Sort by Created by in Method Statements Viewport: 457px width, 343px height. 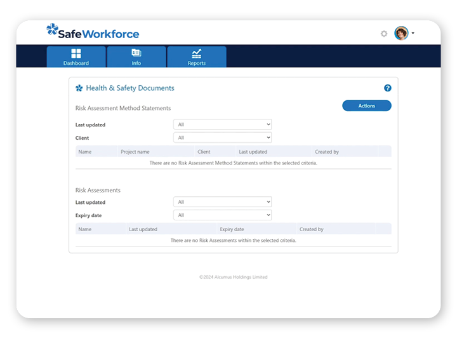tap(327, 152)
